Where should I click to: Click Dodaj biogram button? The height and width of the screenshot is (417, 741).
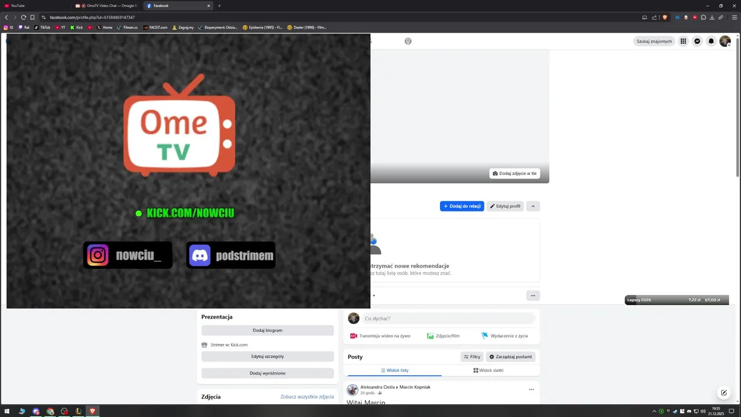click(x=267, y=330)
